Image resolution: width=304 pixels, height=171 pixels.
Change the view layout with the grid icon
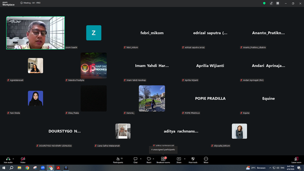click(x=277, y=3)
